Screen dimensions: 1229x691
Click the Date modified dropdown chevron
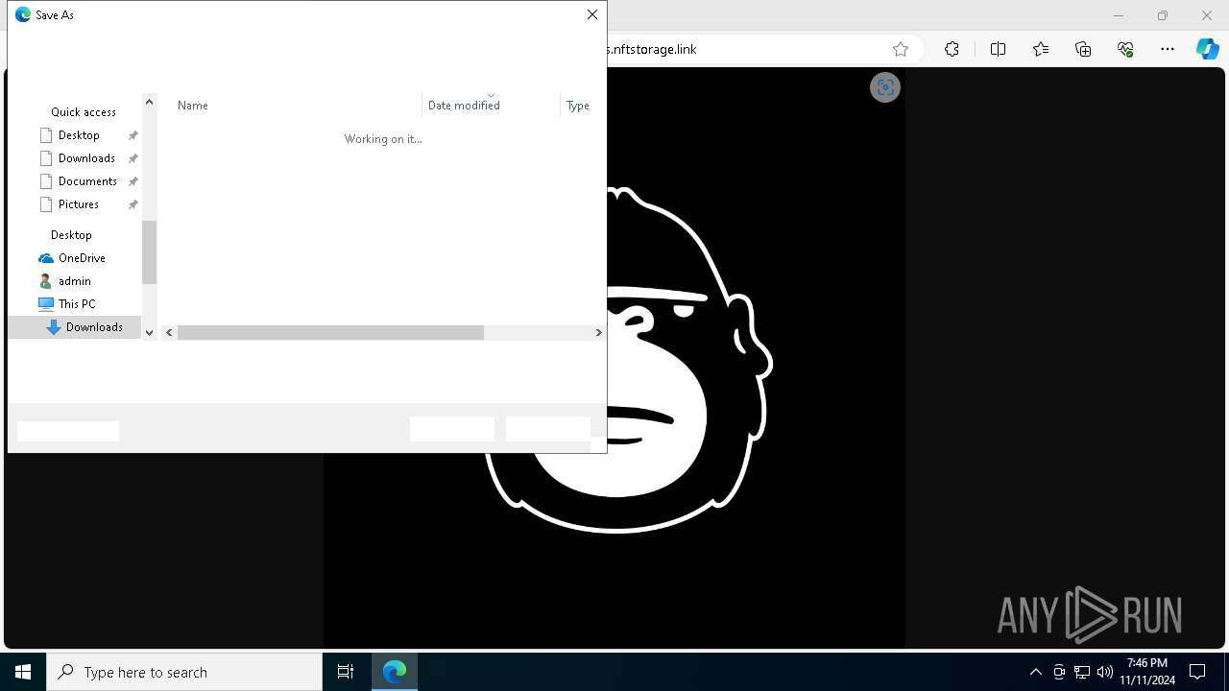(x=491, y=96)
